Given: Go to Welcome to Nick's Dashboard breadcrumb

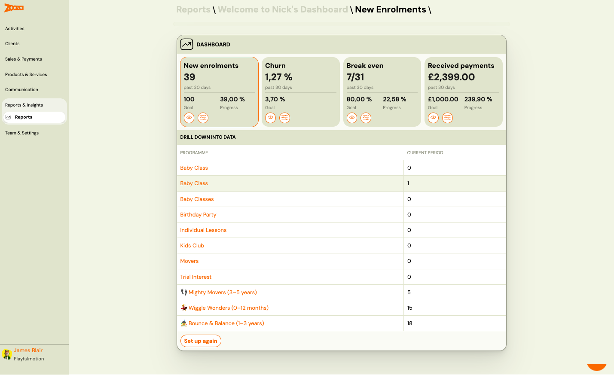Looking at the screenshot, I should tap(283, 9).
